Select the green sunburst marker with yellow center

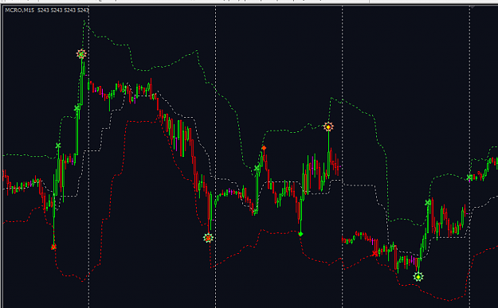click(x=418, y=277)
